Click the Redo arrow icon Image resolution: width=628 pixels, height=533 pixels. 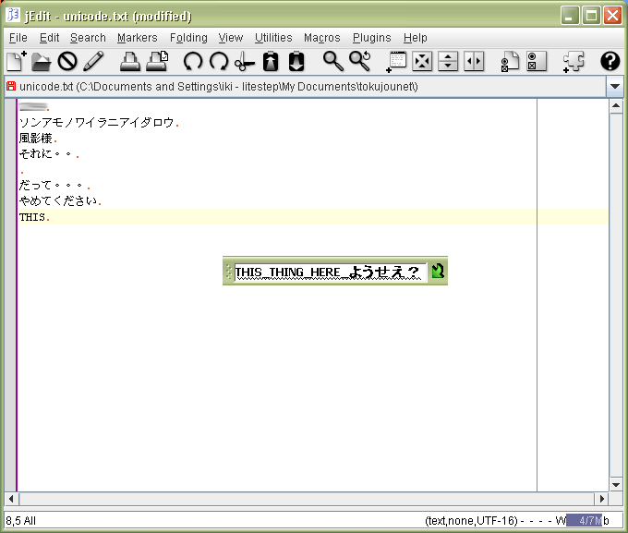[x=219, y=62]
